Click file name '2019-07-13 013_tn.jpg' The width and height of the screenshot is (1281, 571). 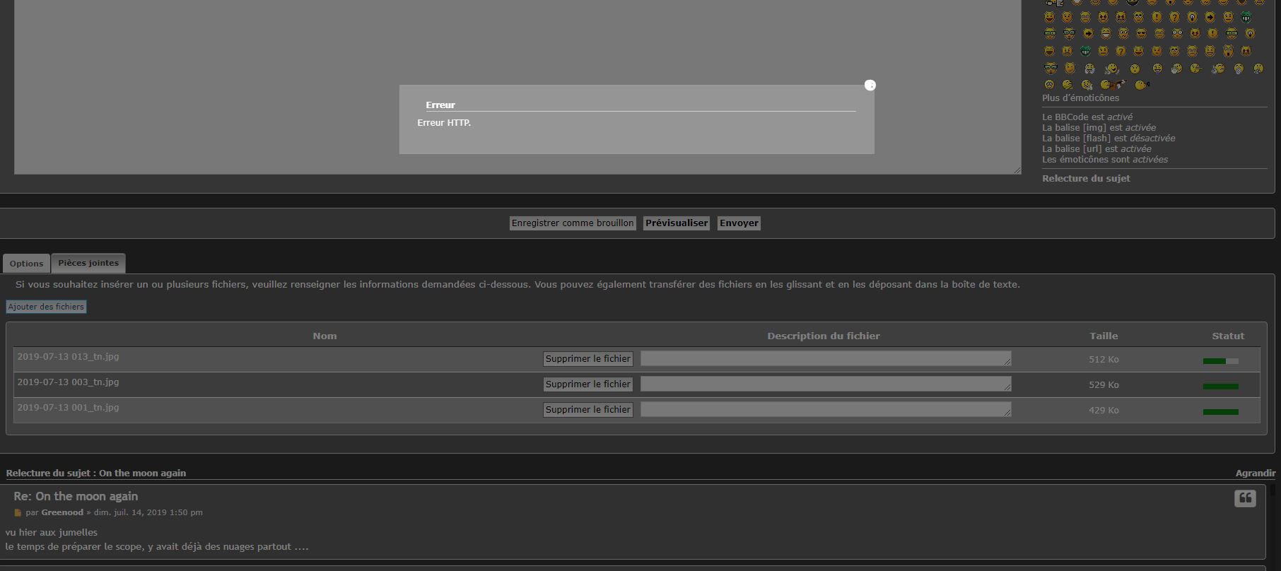point(68,357)
